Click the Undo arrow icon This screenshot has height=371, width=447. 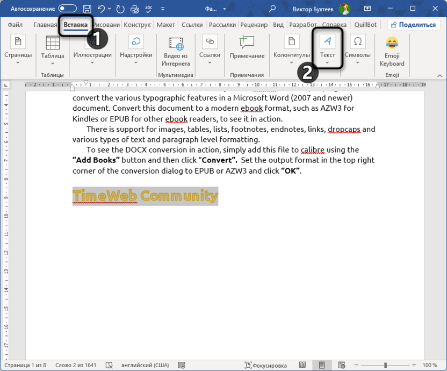pos(101,9)
